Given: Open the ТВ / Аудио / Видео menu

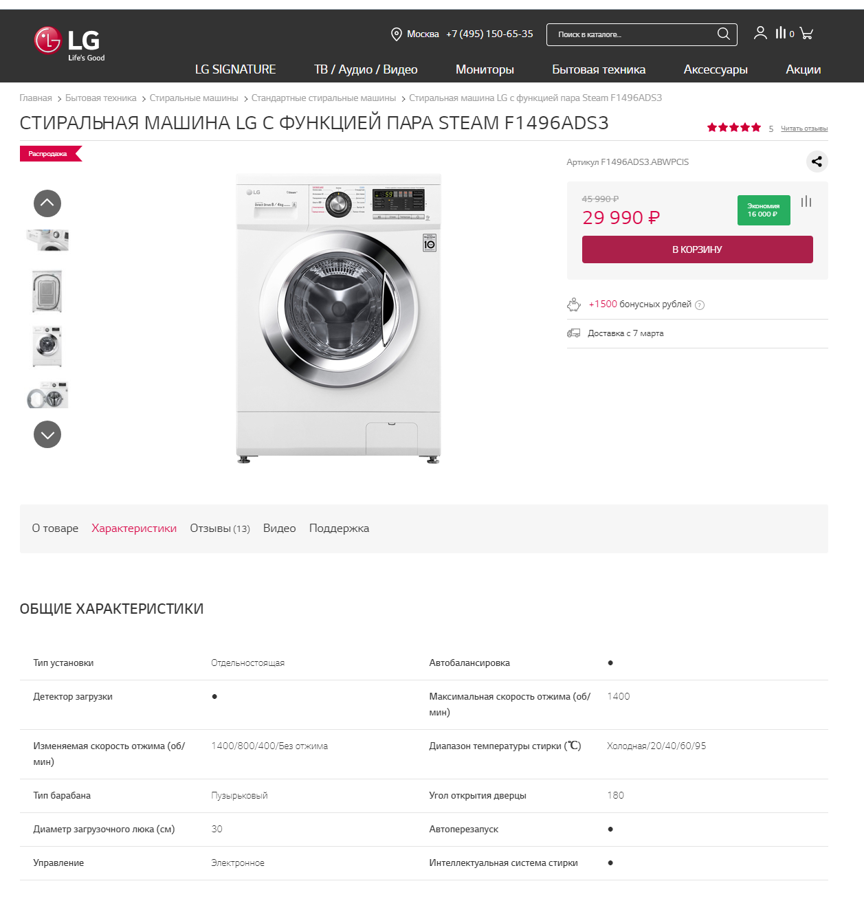Looking at the screenshot, I should pos(366,69).
